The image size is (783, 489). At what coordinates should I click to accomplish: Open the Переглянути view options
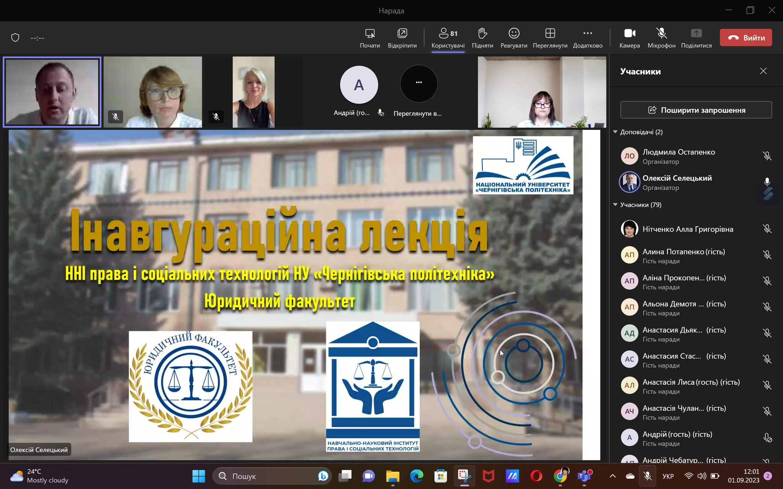[550, 38]
